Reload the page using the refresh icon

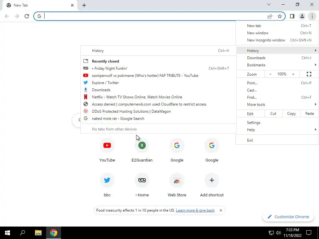click(x=27, y=16)
